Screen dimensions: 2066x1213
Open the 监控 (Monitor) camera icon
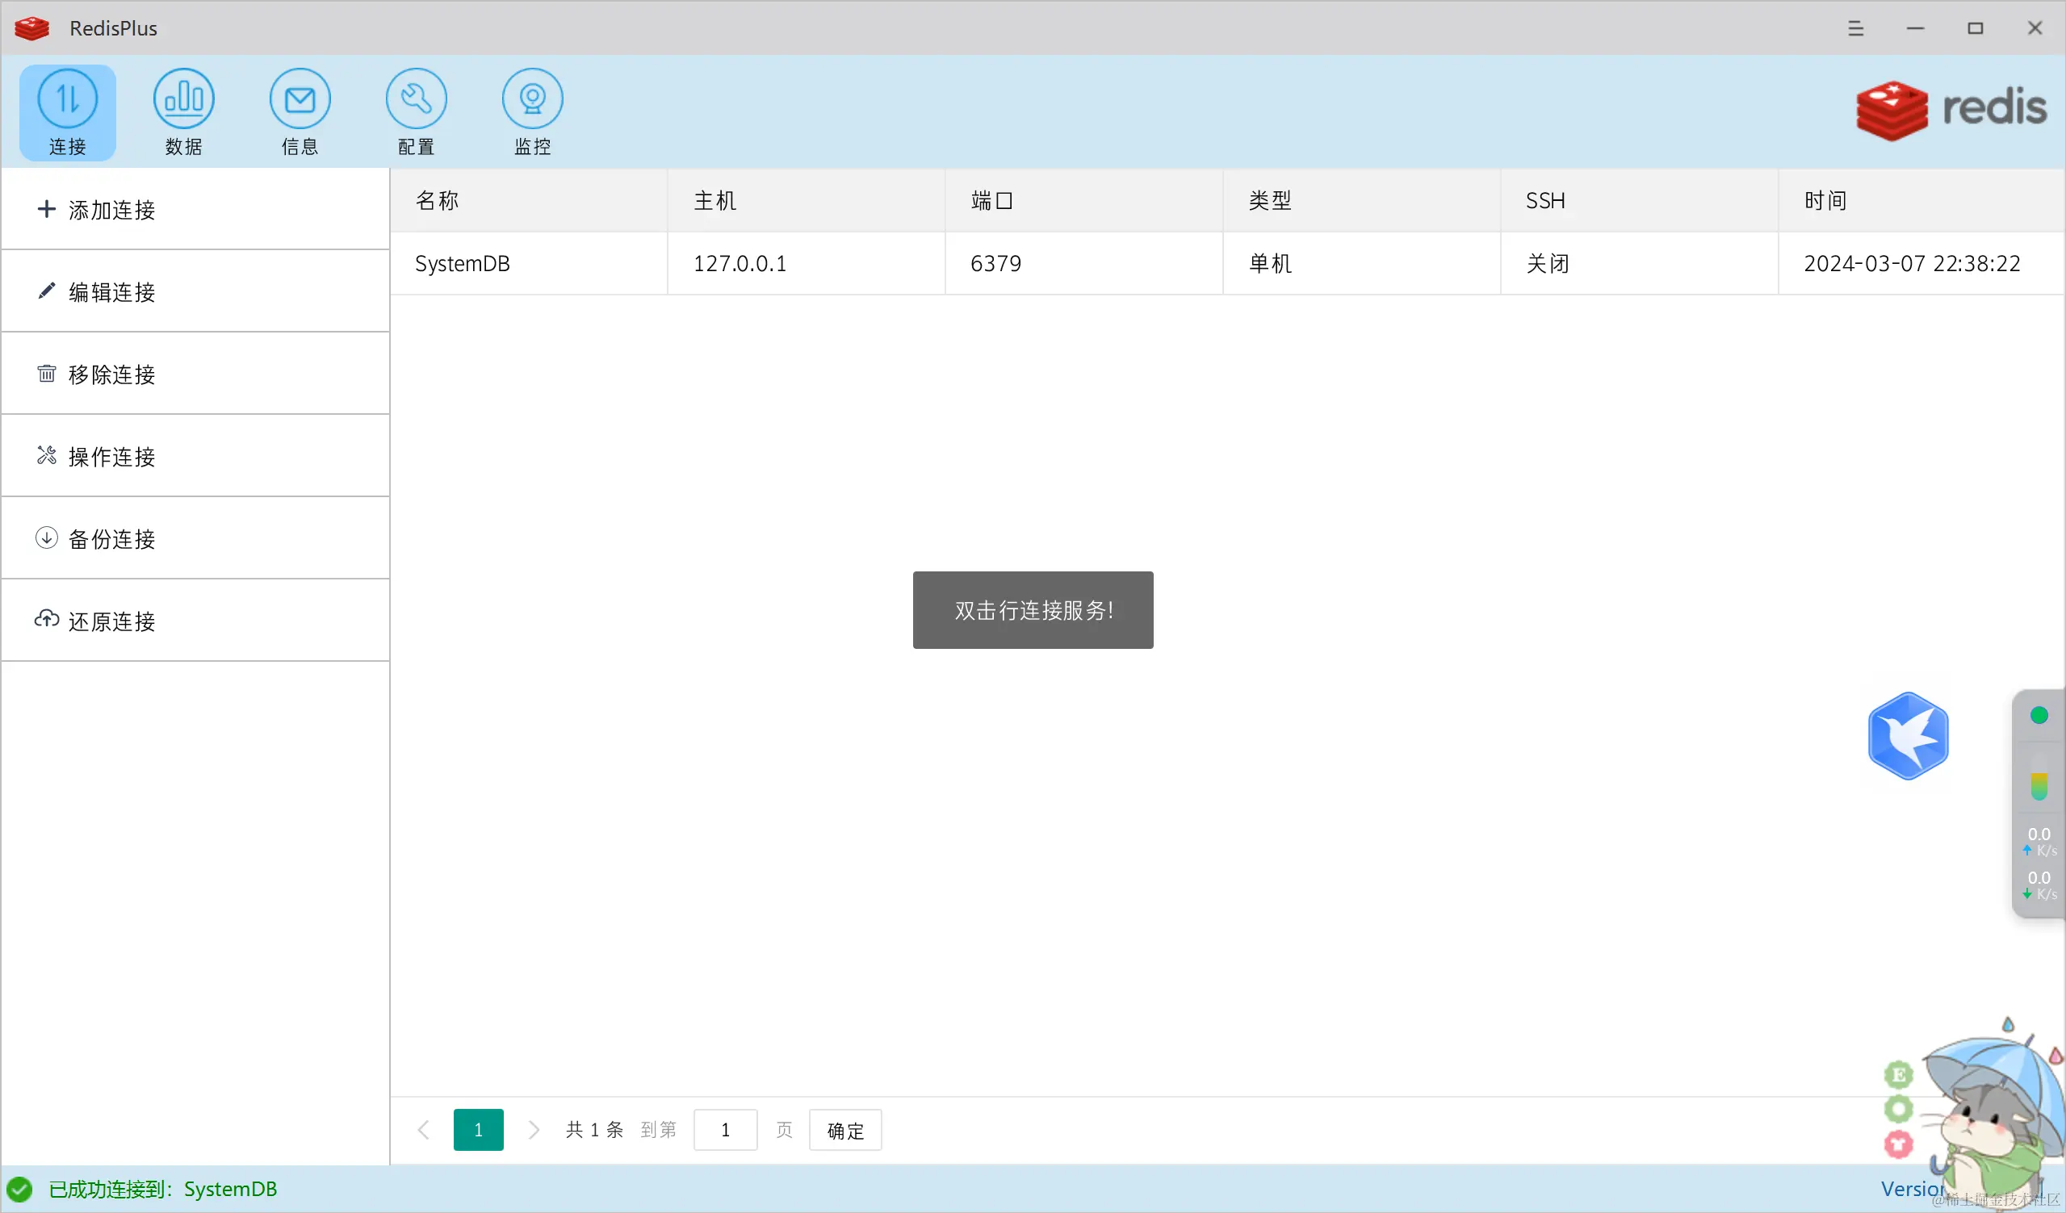532,112
